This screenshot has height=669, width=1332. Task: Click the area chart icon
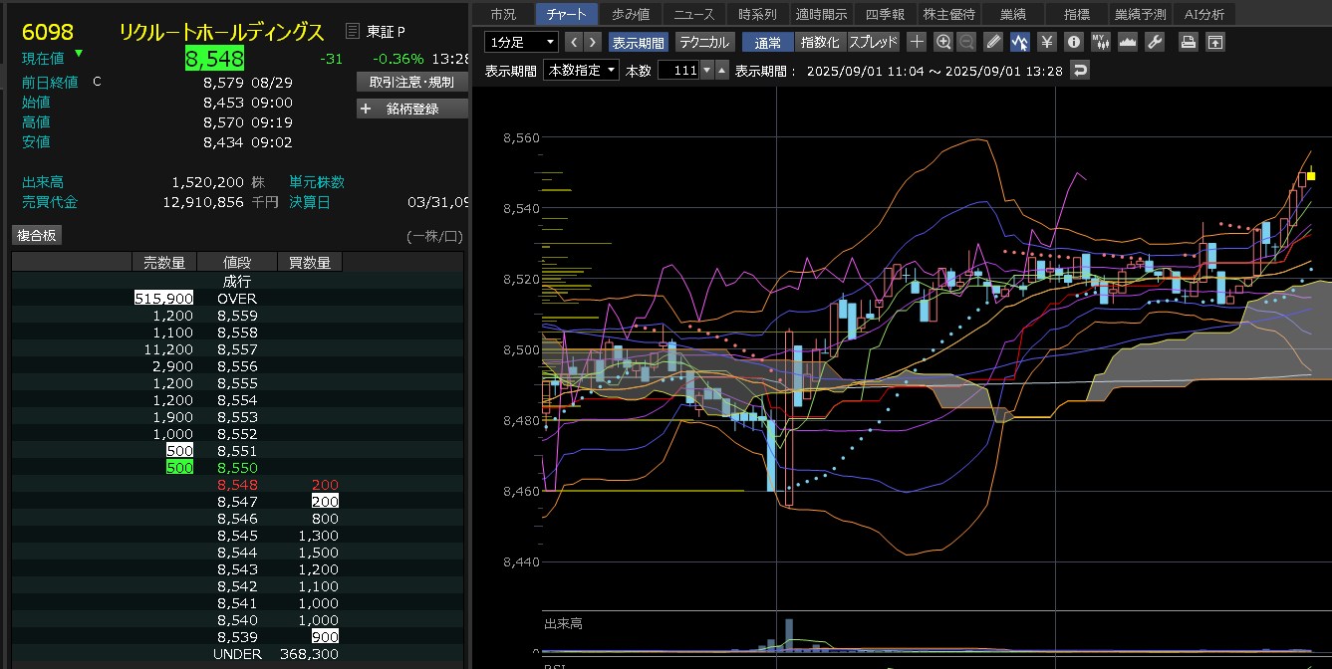tap(1128, 42)
